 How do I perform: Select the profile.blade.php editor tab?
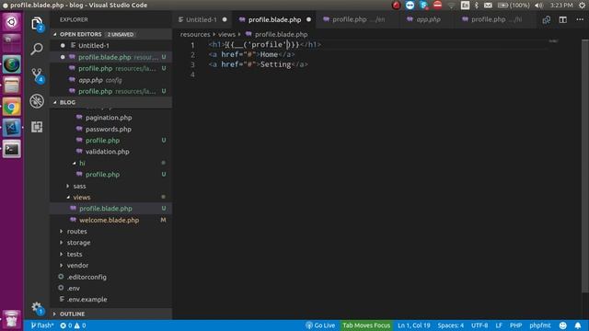click(274, 19)
